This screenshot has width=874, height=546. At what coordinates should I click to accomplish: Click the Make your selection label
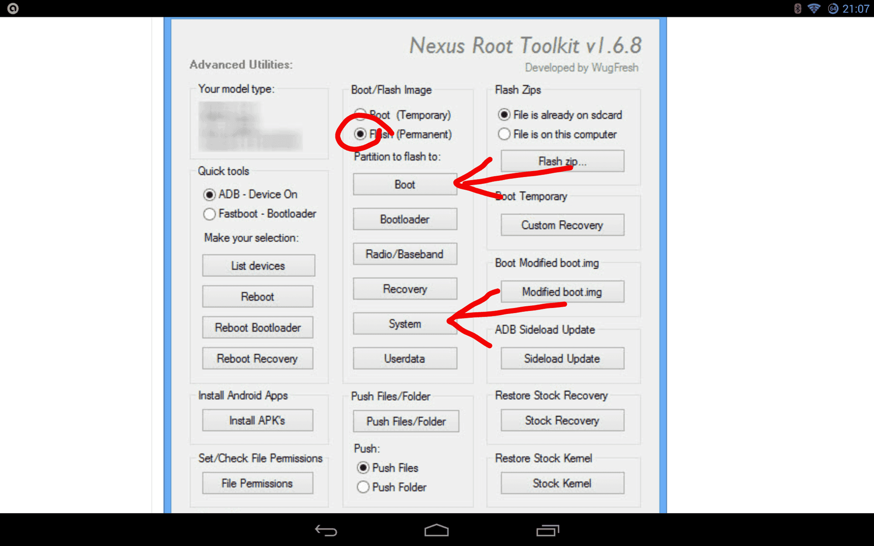(251, 238)
